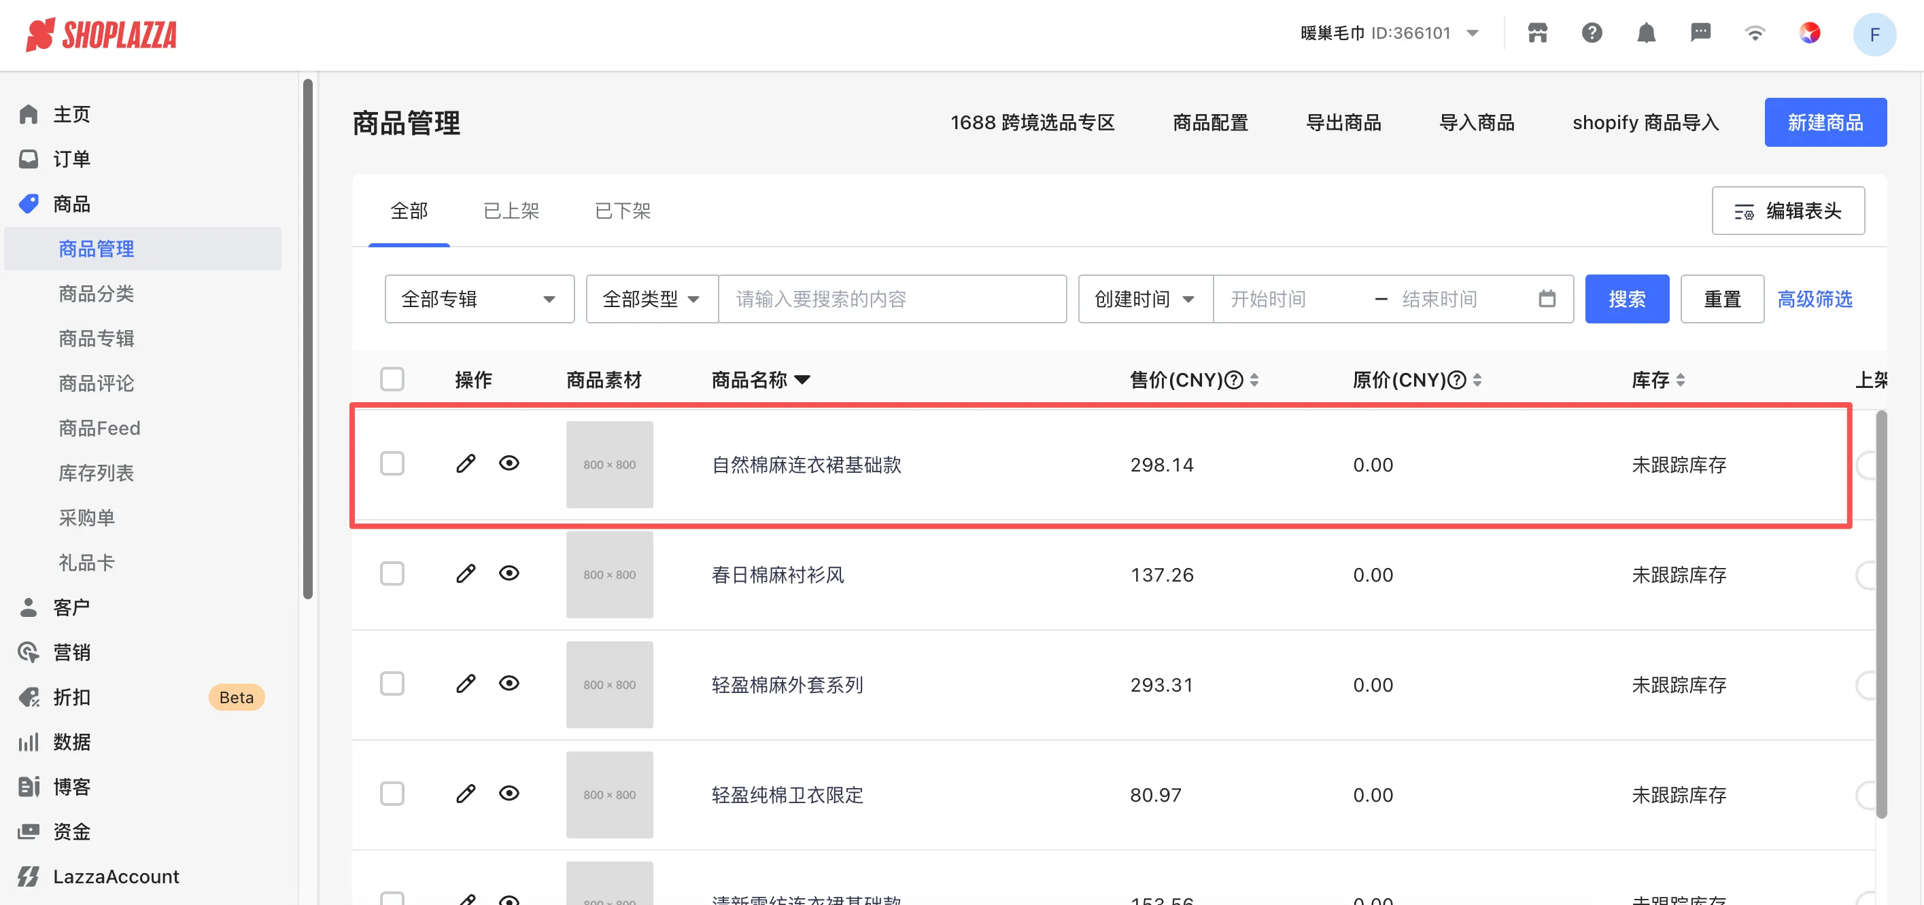
Task: Check the box for 轻盈纯棉卫衣限定
Action: pyautogui.click(x=392, y=793)
